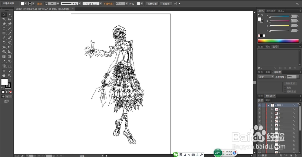Viewport: 302px width, 157px height.
Task: Switch to the Kuler tab
Action: [x=281, y=11]
